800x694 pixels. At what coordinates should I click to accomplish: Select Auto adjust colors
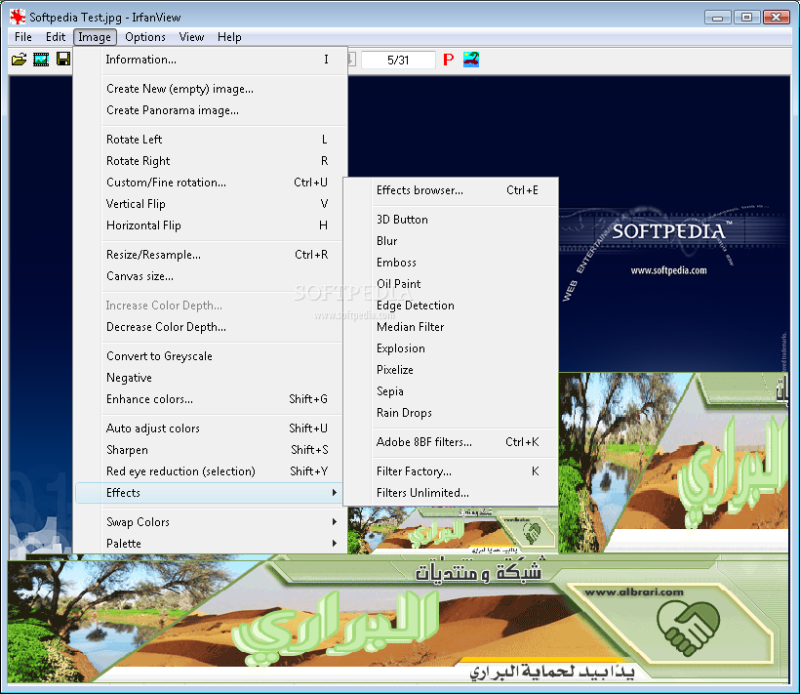[x=211, y=429]
